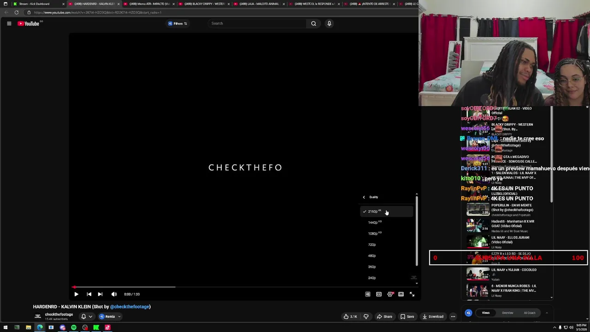Select 1440p HD quality

point(386,222)
